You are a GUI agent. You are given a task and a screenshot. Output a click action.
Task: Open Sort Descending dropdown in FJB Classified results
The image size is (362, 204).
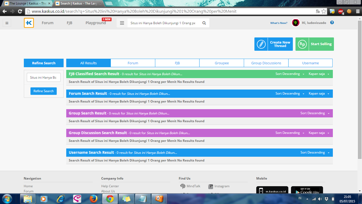click(290, 74)
